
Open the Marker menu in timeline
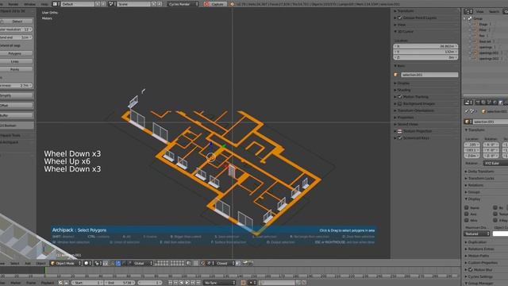[16, 283]
